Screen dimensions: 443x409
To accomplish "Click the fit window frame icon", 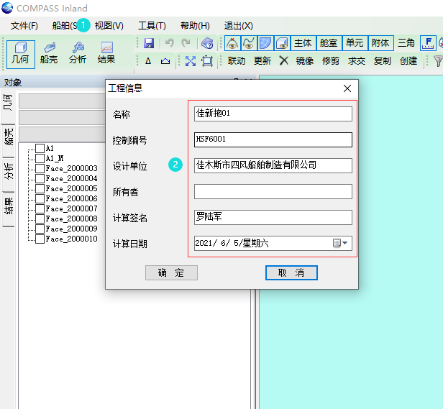I will (x=207, y=61).
